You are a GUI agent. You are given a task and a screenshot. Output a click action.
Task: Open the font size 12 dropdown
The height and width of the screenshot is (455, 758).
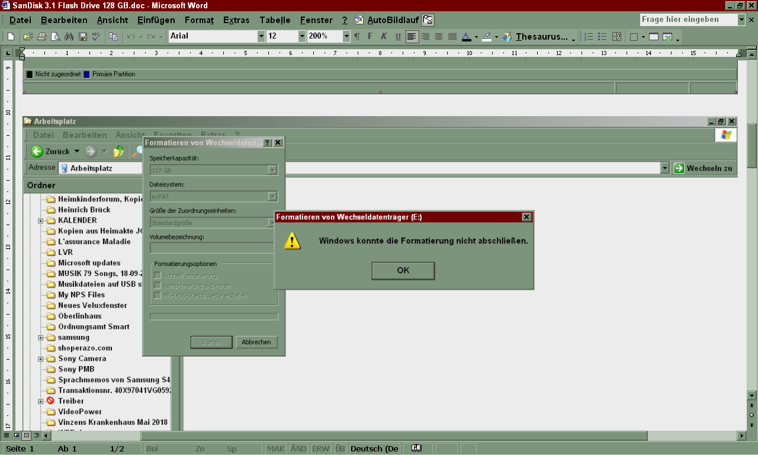coord(302,36)
